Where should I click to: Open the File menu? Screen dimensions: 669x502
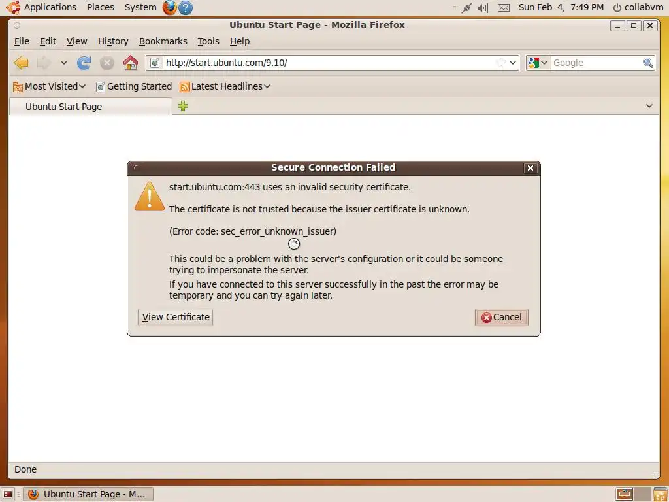(22, 41)
